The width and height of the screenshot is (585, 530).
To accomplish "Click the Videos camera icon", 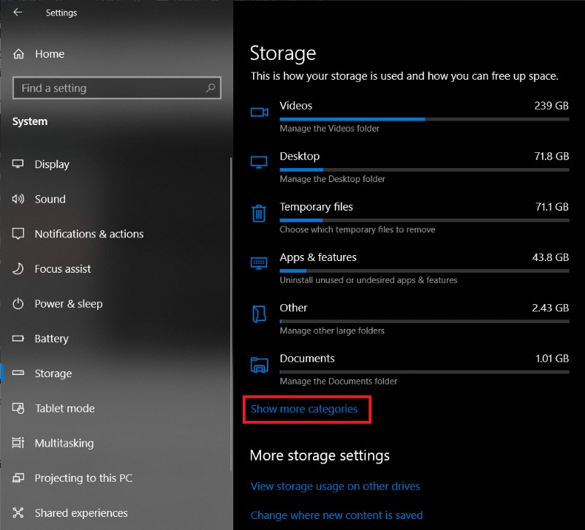I will tap(260, 112).
